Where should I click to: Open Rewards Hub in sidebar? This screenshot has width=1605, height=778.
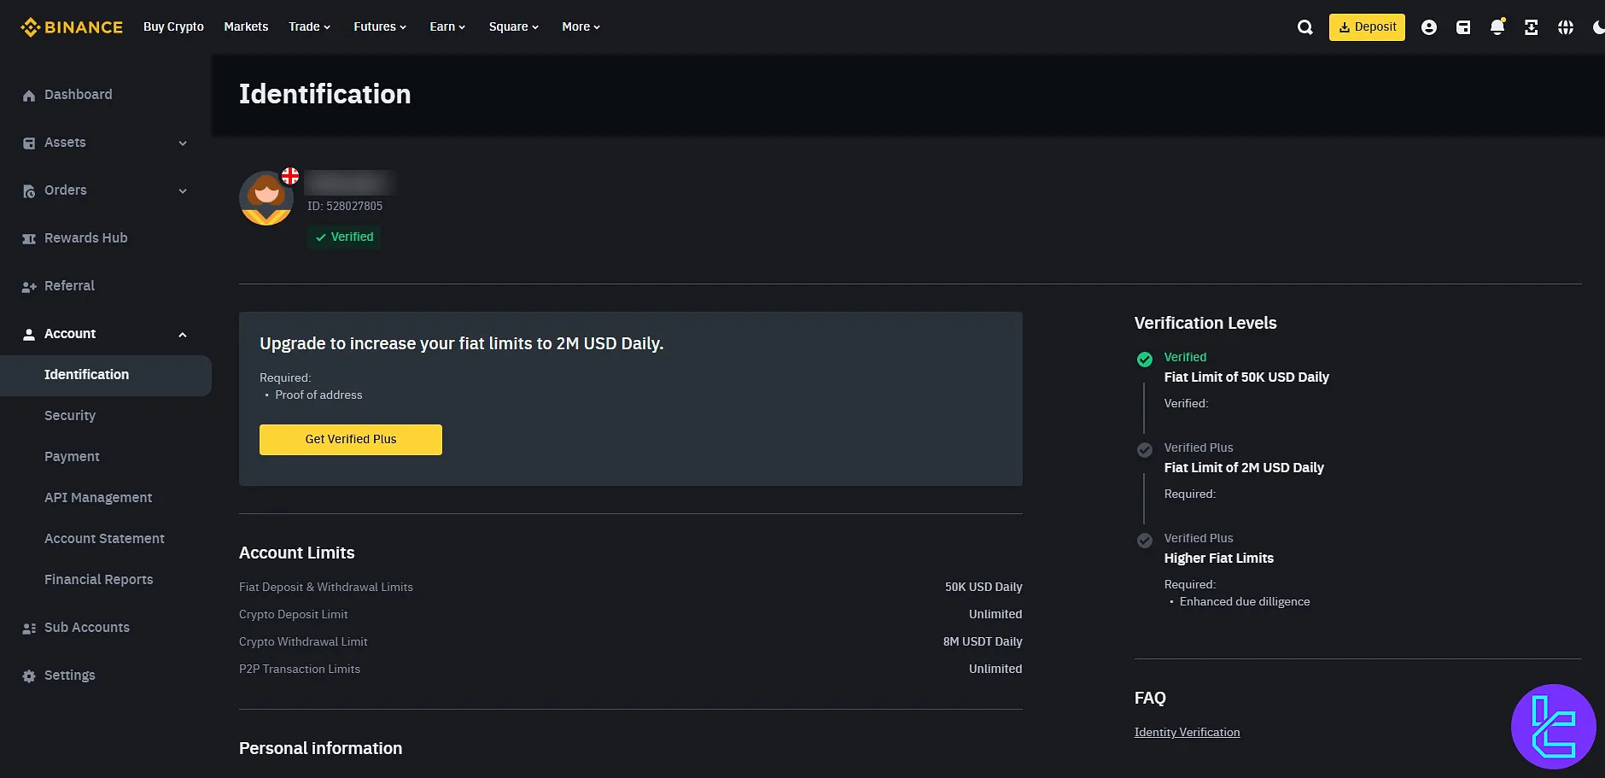coord(85,238)
